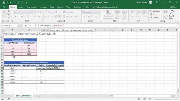This screenshot has height=101, width=180.
Task: Add new sheet with plus icon
Action: tap(39, 96)
